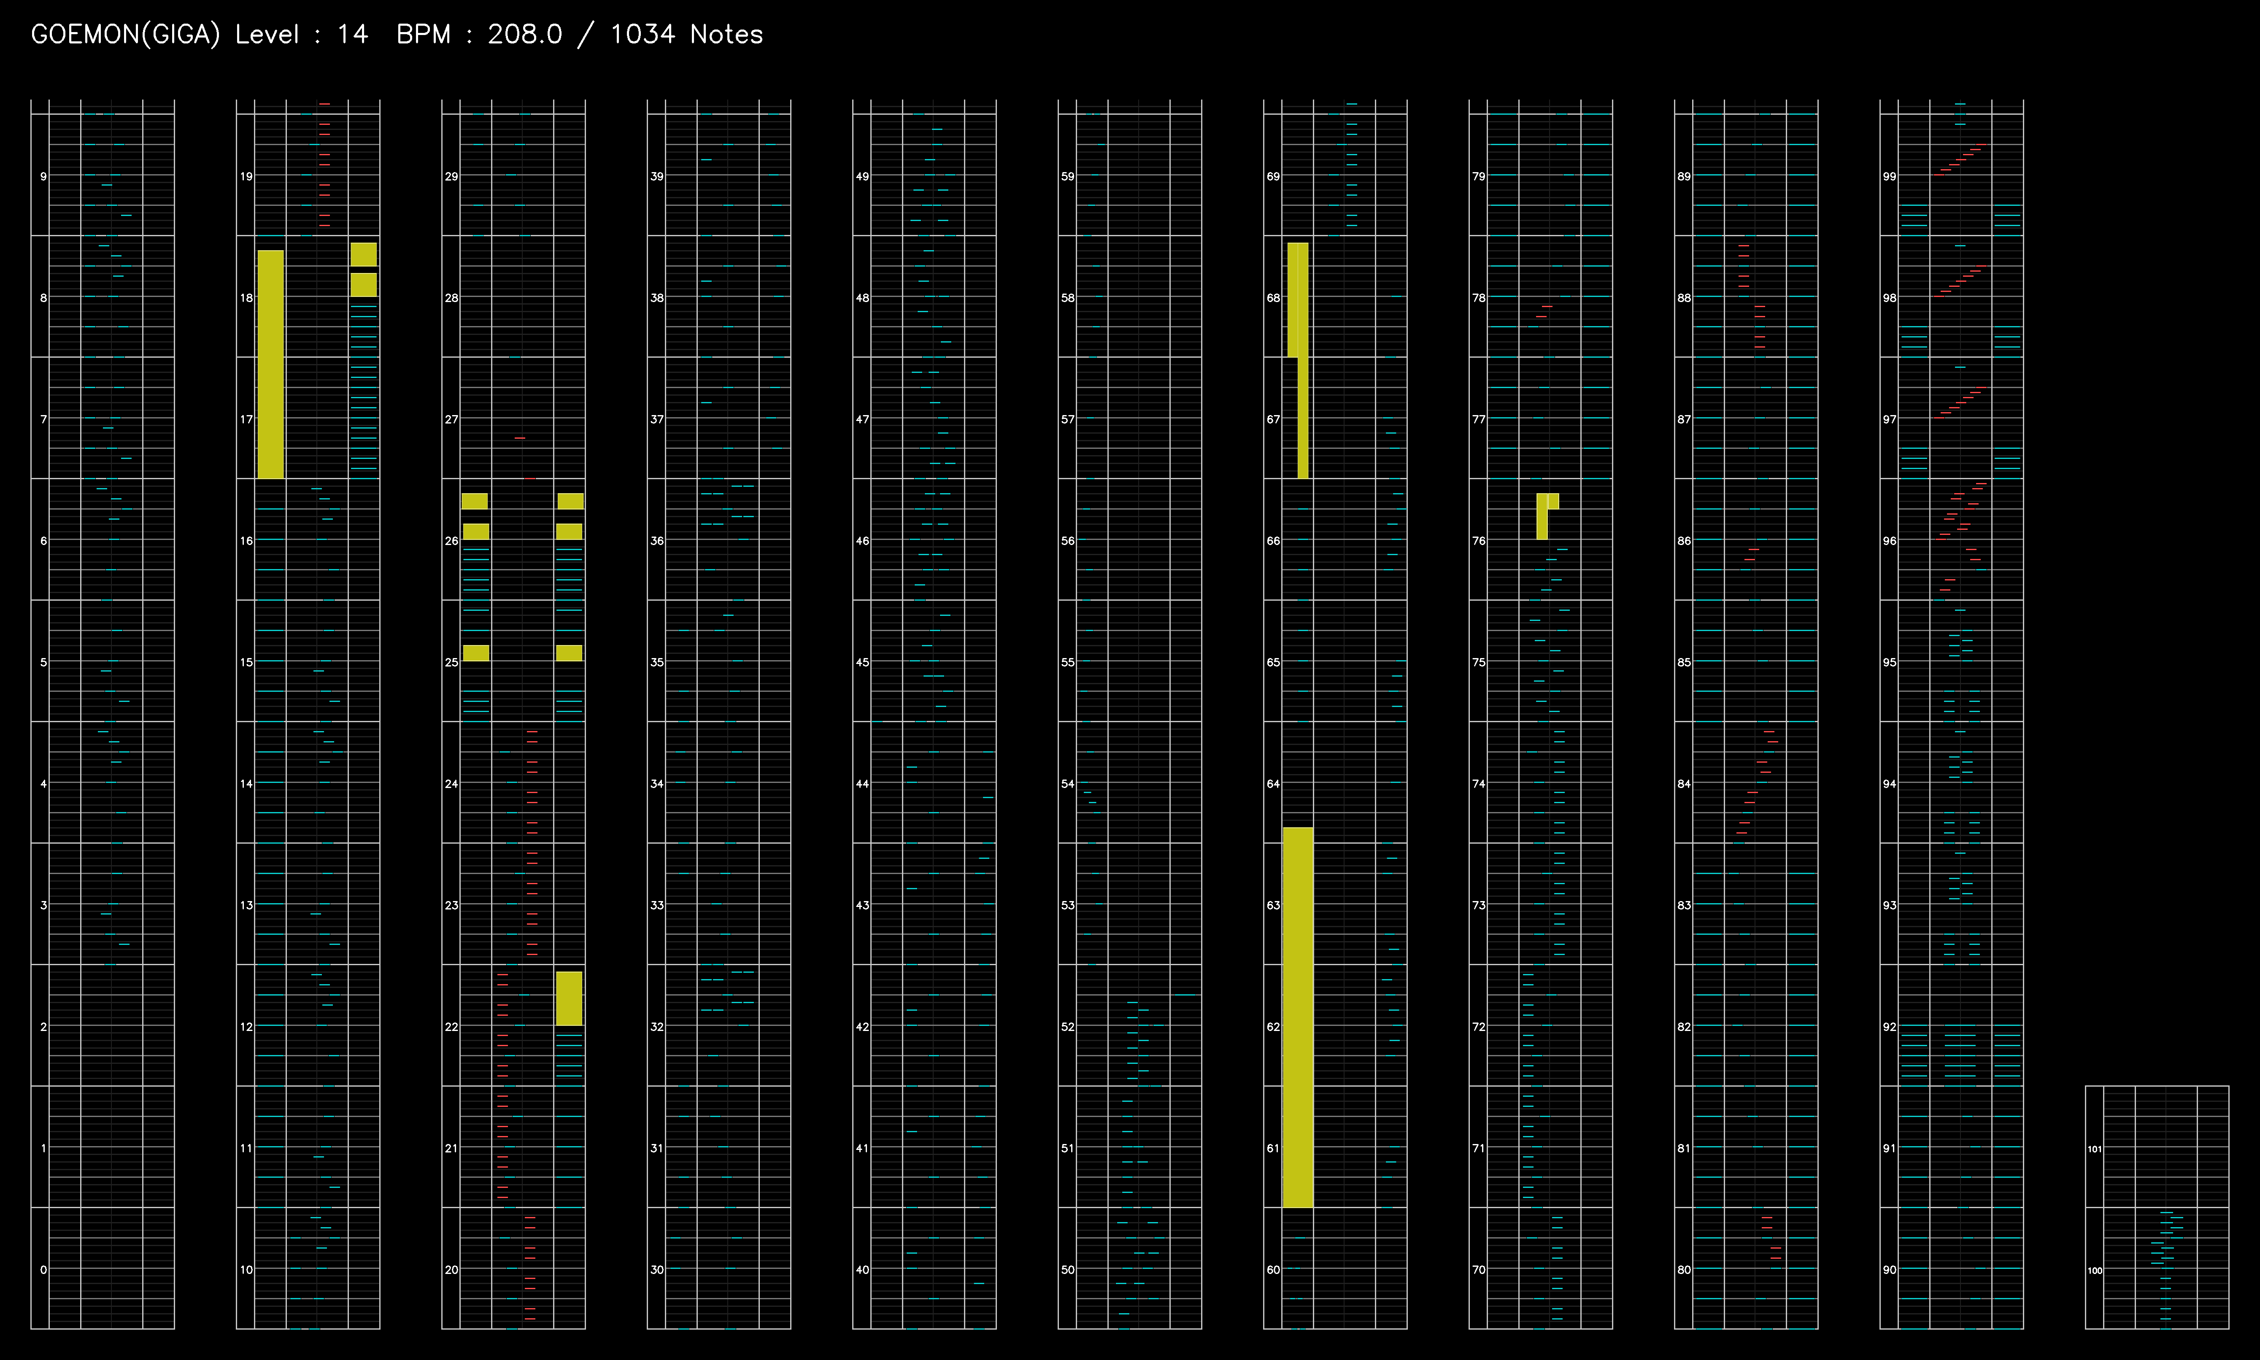The height and width of the screenshot is (1360, 2260).
Task: Select measure number 100 label
Action: click(x=2094, y=1270)
